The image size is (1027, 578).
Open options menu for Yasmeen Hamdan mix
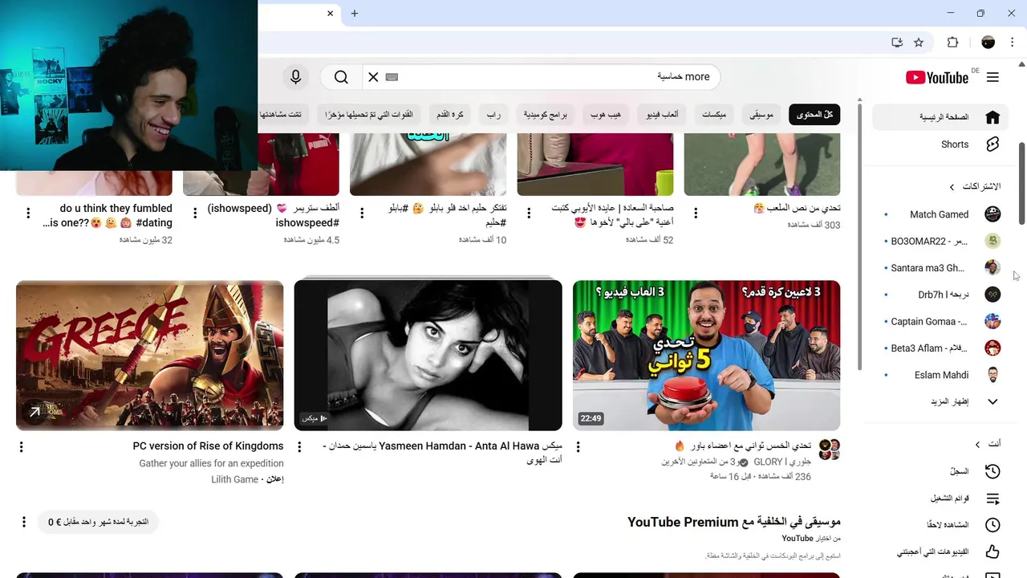click(300, 446)
